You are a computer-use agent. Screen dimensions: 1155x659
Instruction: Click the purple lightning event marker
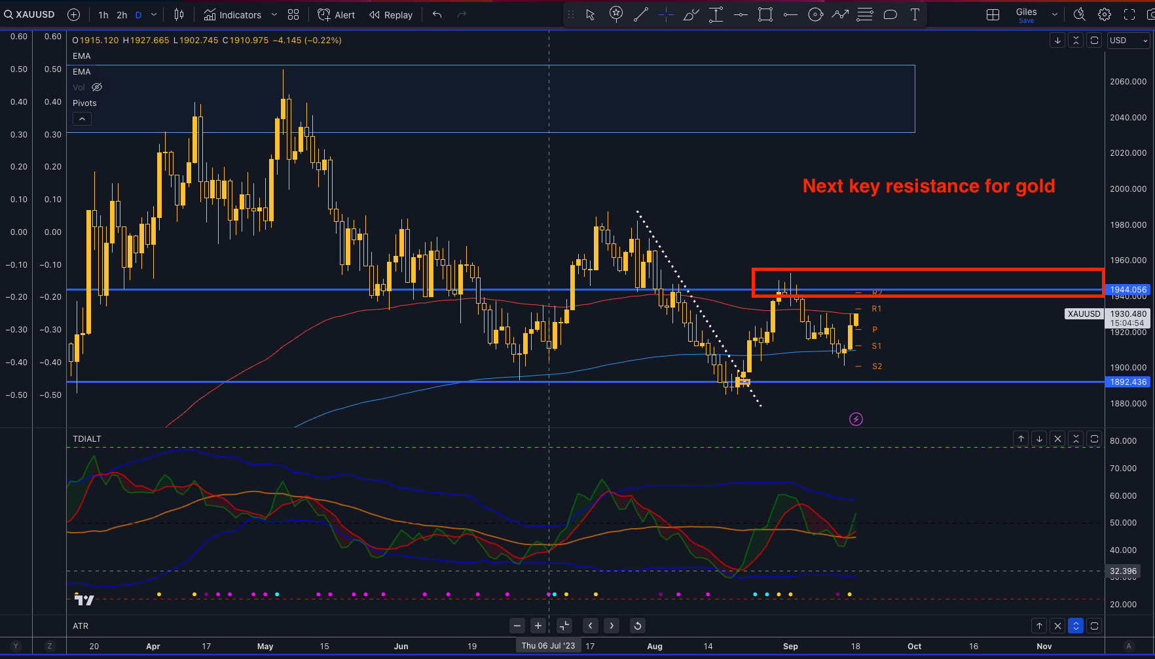[856, 419]
